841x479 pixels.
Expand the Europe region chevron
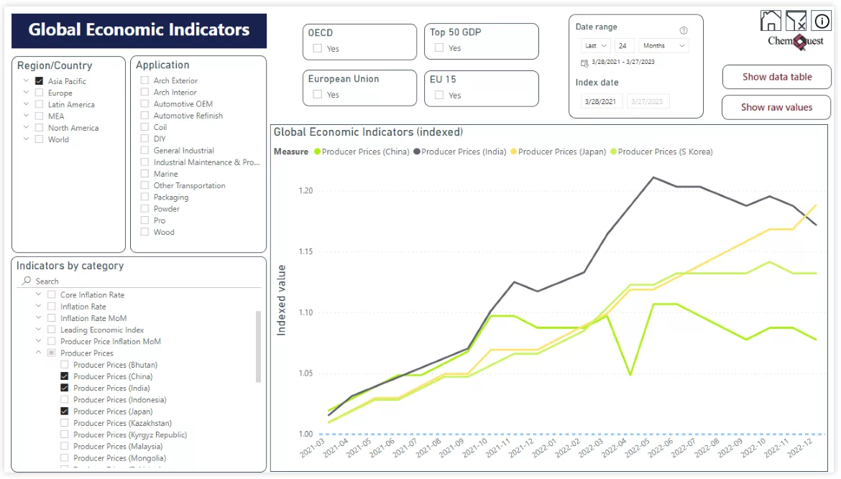26,93
